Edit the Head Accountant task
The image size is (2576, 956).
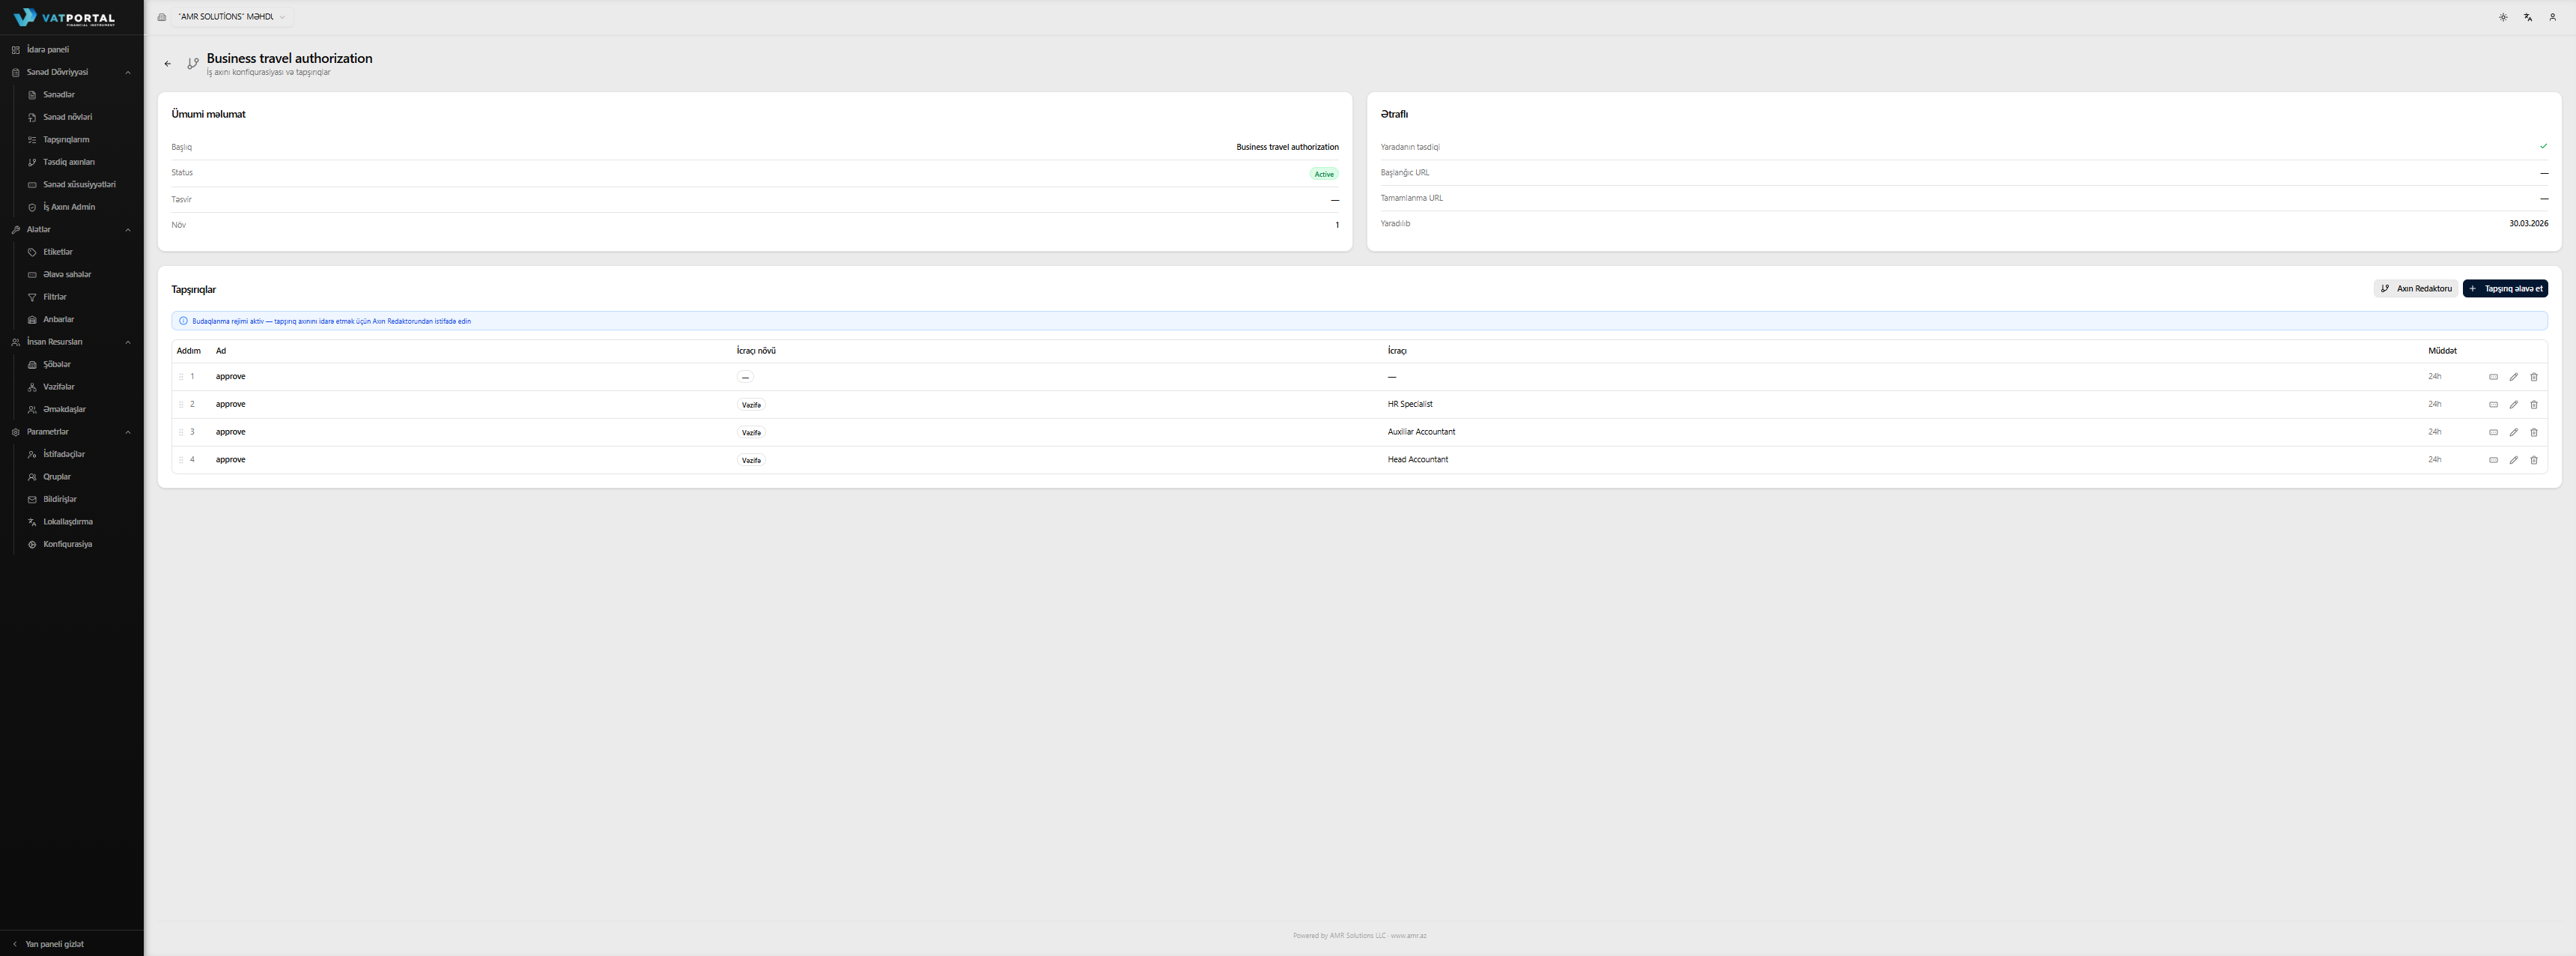click(x=2514, y=460)
